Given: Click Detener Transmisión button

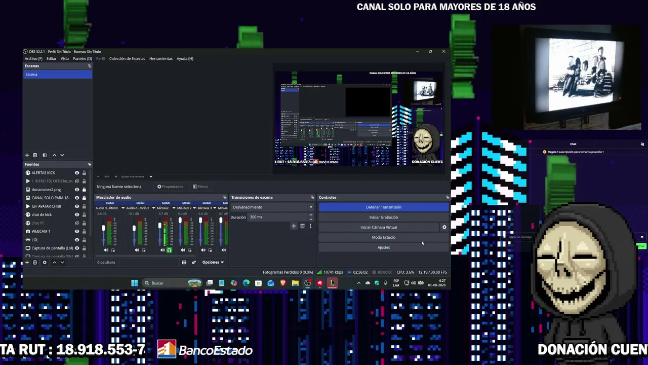Looking at the screenshot, I should pyautogui.click(x=384, y=207).
